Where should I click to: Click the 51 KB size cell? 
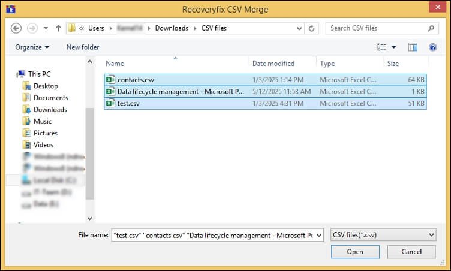(x=416, y=103)
